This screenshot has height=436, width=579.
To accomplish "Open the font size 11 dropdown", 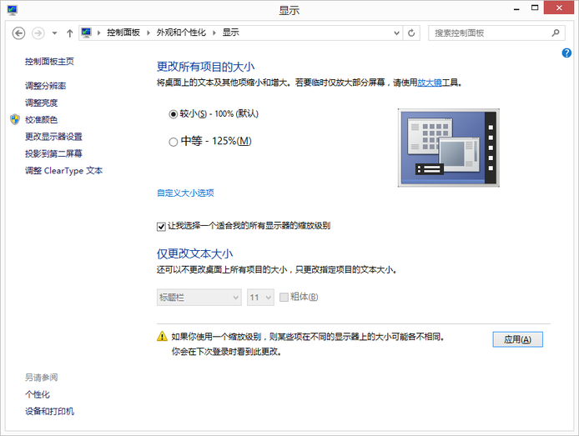I will [x=260, y=298].
